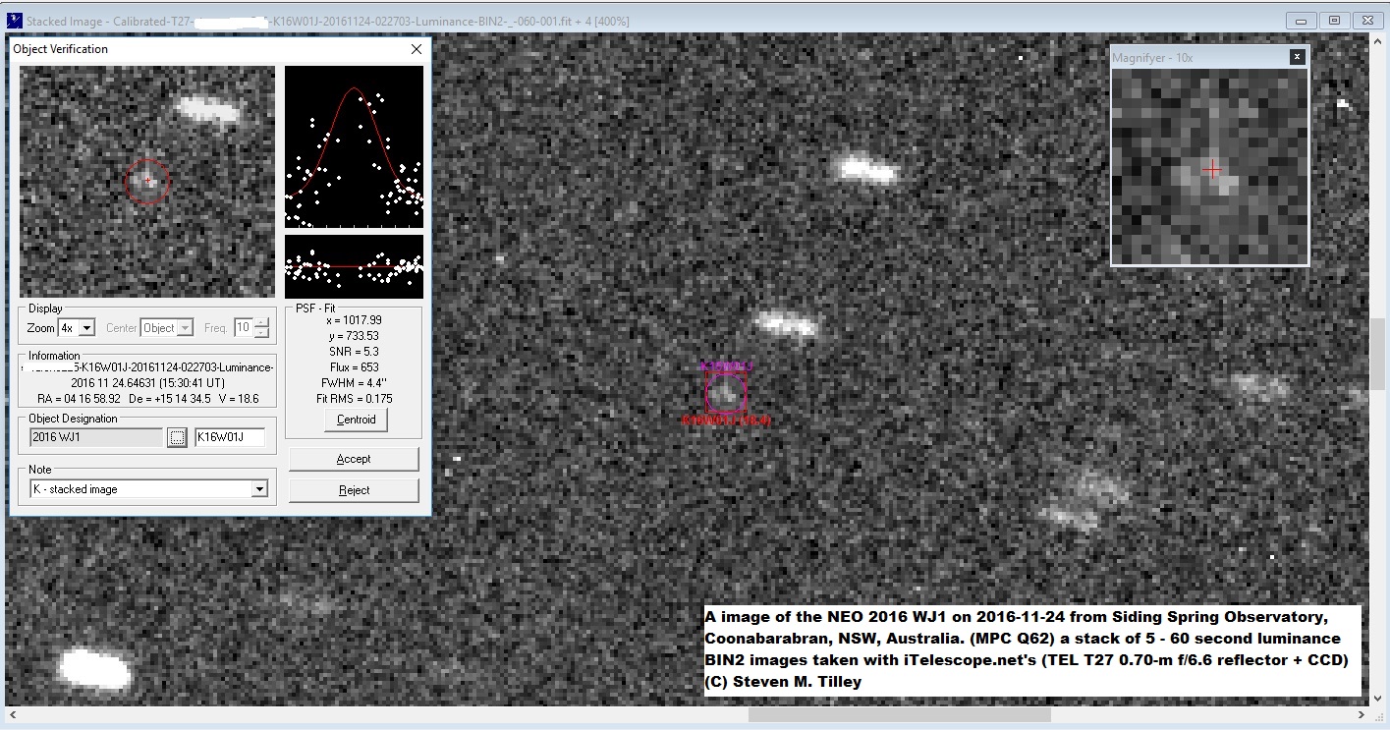Screen dimensions: 1390x730
Task: Open the Note dropdown listing K - stacked image
Action: click(258, 488)
